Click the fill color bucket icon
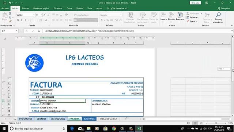 point(40,20)
